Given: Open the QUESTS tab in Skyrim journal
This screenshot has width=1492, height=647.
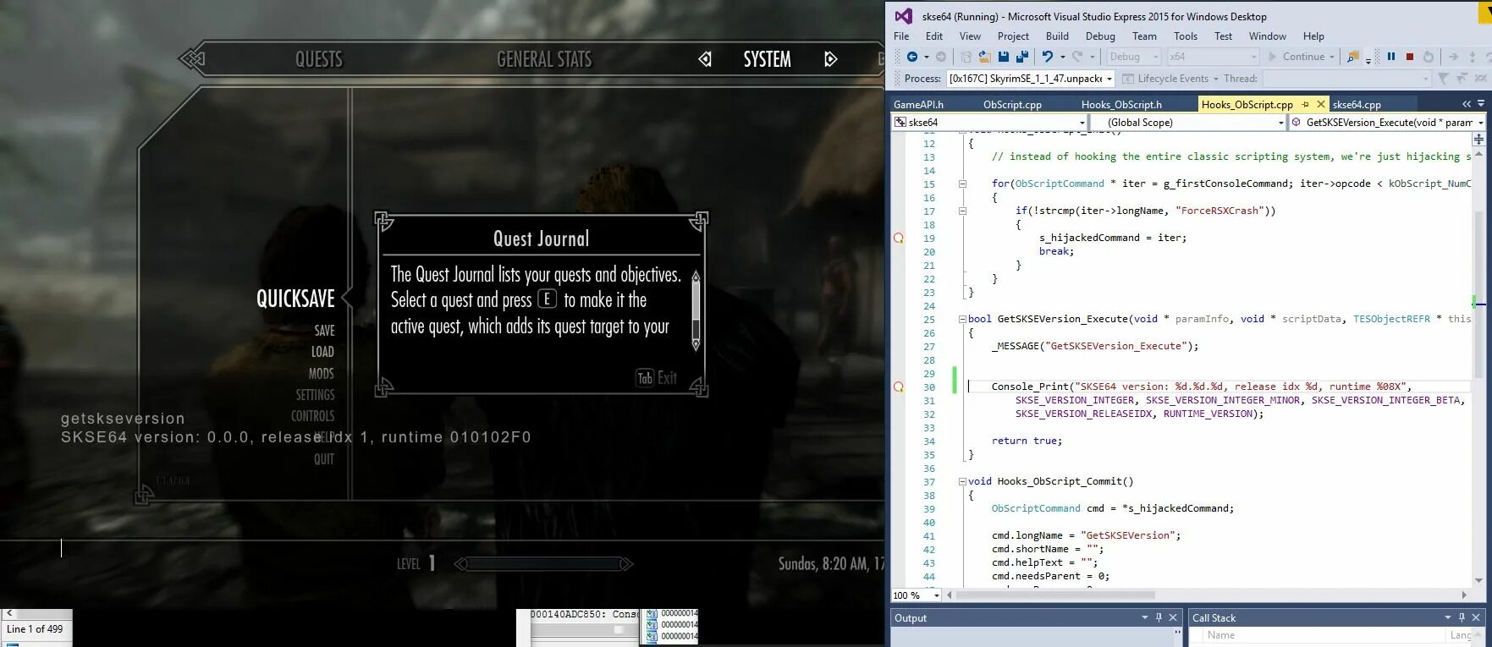Looking at the screenshot, I should (319, 59).
